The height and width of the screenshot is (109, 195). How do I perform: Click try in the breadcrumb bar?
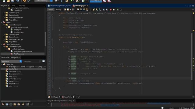[x=76, y=97]
